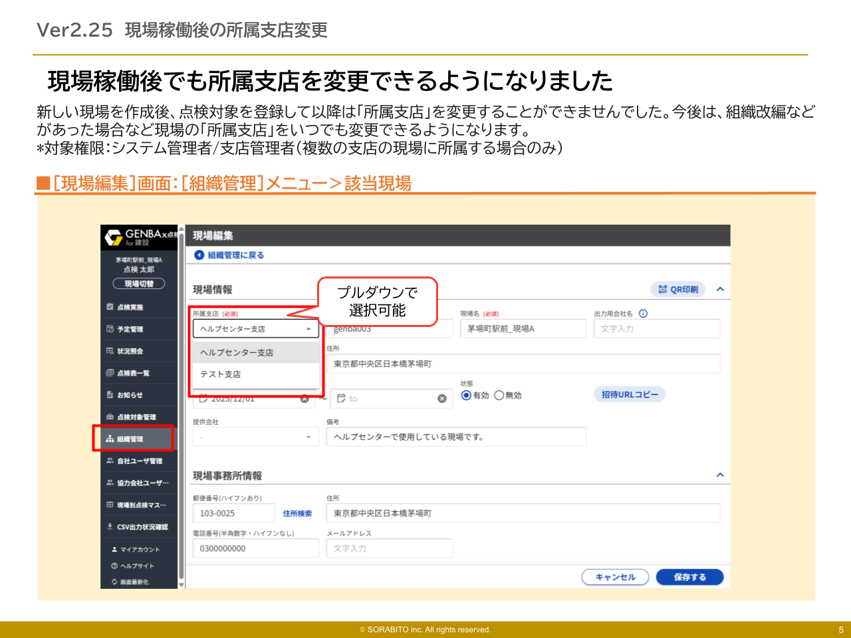Click the 組織管理 org-chart icon
851x638 pixels.
[x=110, y=439]
